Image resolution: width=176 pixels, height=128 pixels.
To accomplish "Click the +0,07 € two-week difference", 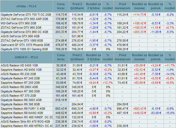I will click(94, 70).
